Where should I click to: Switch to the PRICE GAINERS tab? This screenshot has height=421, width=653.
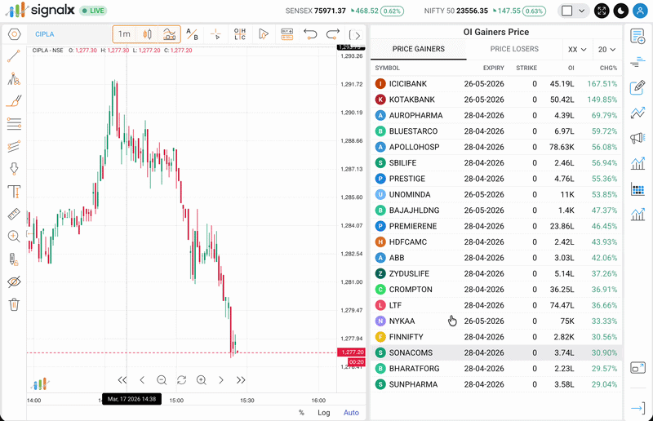419,49
